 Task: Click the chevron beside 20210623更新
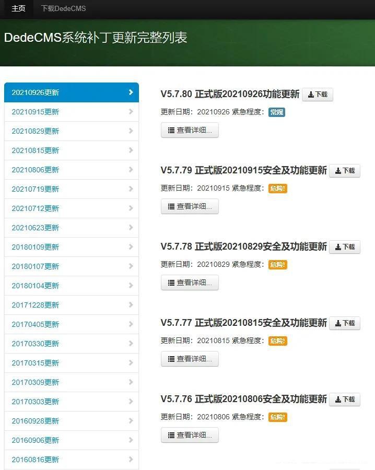pos(131,228)
